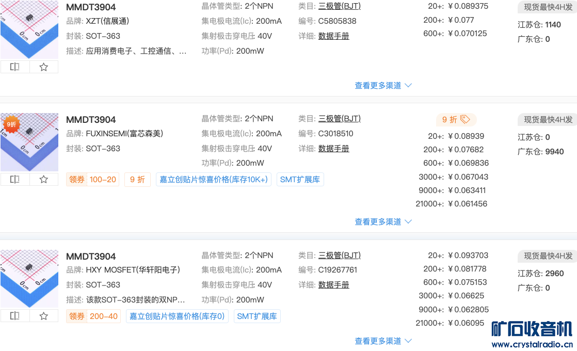The height and width of the screenshot is (351, 577).
Task: Expand 查看更多渠道 for FUXINSEMI product
Action: pos(383,222)
